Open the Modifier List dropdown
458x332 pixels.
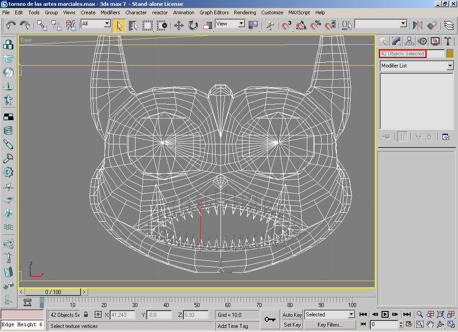(450, 66)
